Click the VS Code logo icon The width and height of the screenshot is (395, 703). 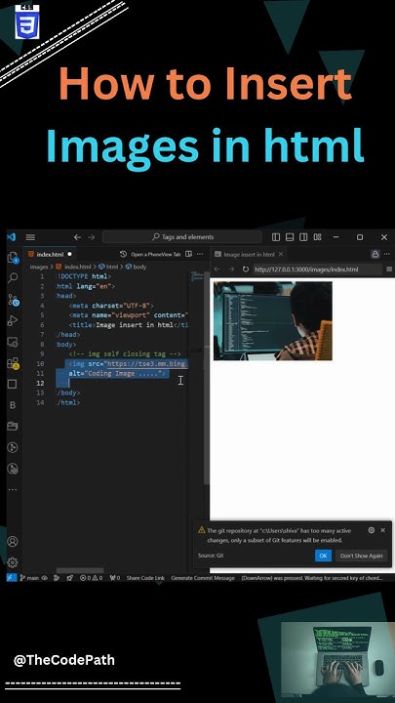[12, 236]
